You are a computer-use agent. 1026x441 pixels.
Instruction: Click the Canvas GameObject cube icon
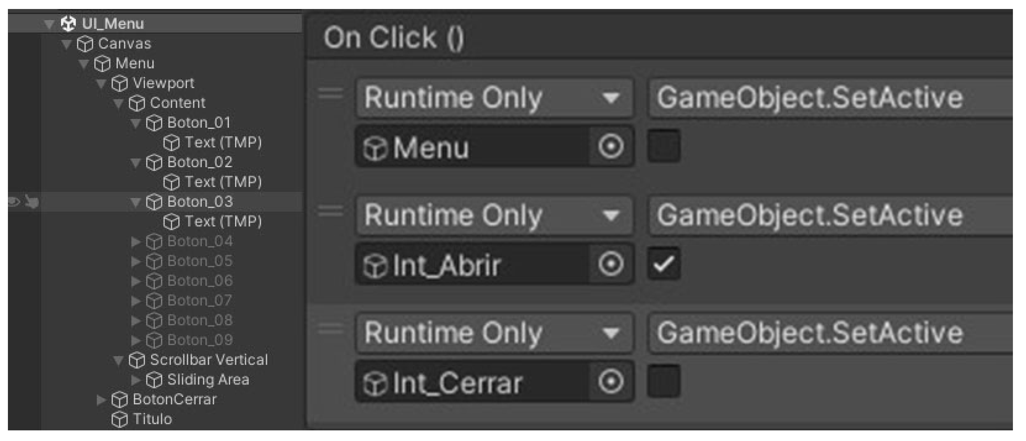85,44
